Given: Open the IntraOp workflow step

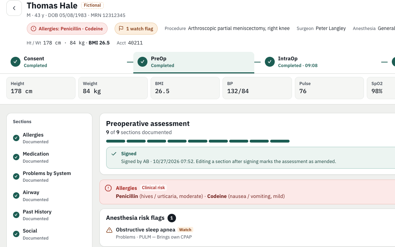Looking at the screenshot, I should [x=321, y=62].
